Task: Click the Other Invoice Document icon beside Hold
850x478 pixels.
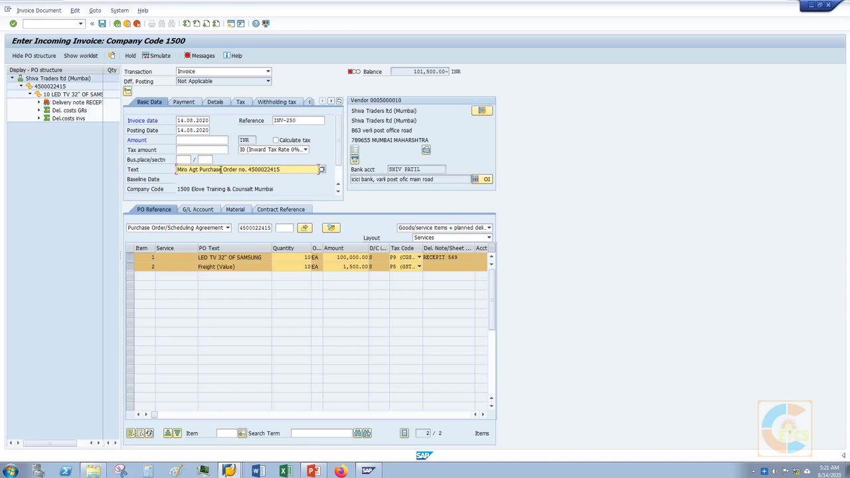Action: (112, 55)
